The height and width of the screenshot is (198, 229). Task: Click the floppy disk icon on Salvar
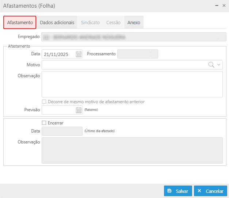tap(169, 191)
